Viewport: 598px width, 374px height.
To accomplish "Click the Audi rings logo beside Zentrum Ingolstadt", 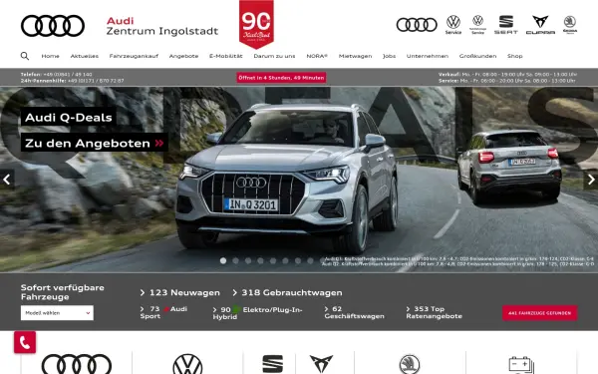I will coord(53,26).
